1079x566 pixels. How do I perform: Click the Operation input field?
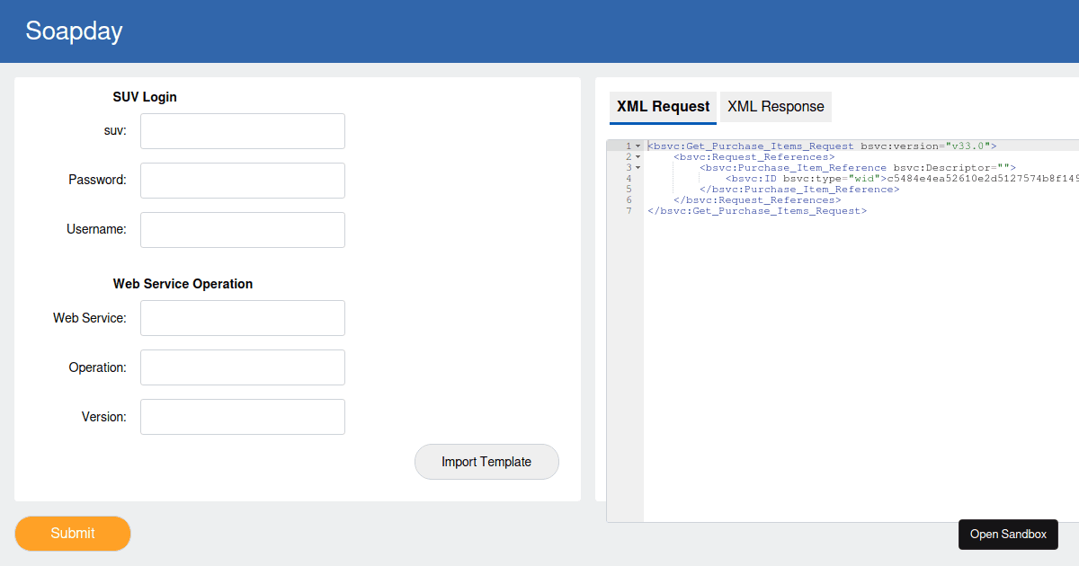(x=242, y=367)
